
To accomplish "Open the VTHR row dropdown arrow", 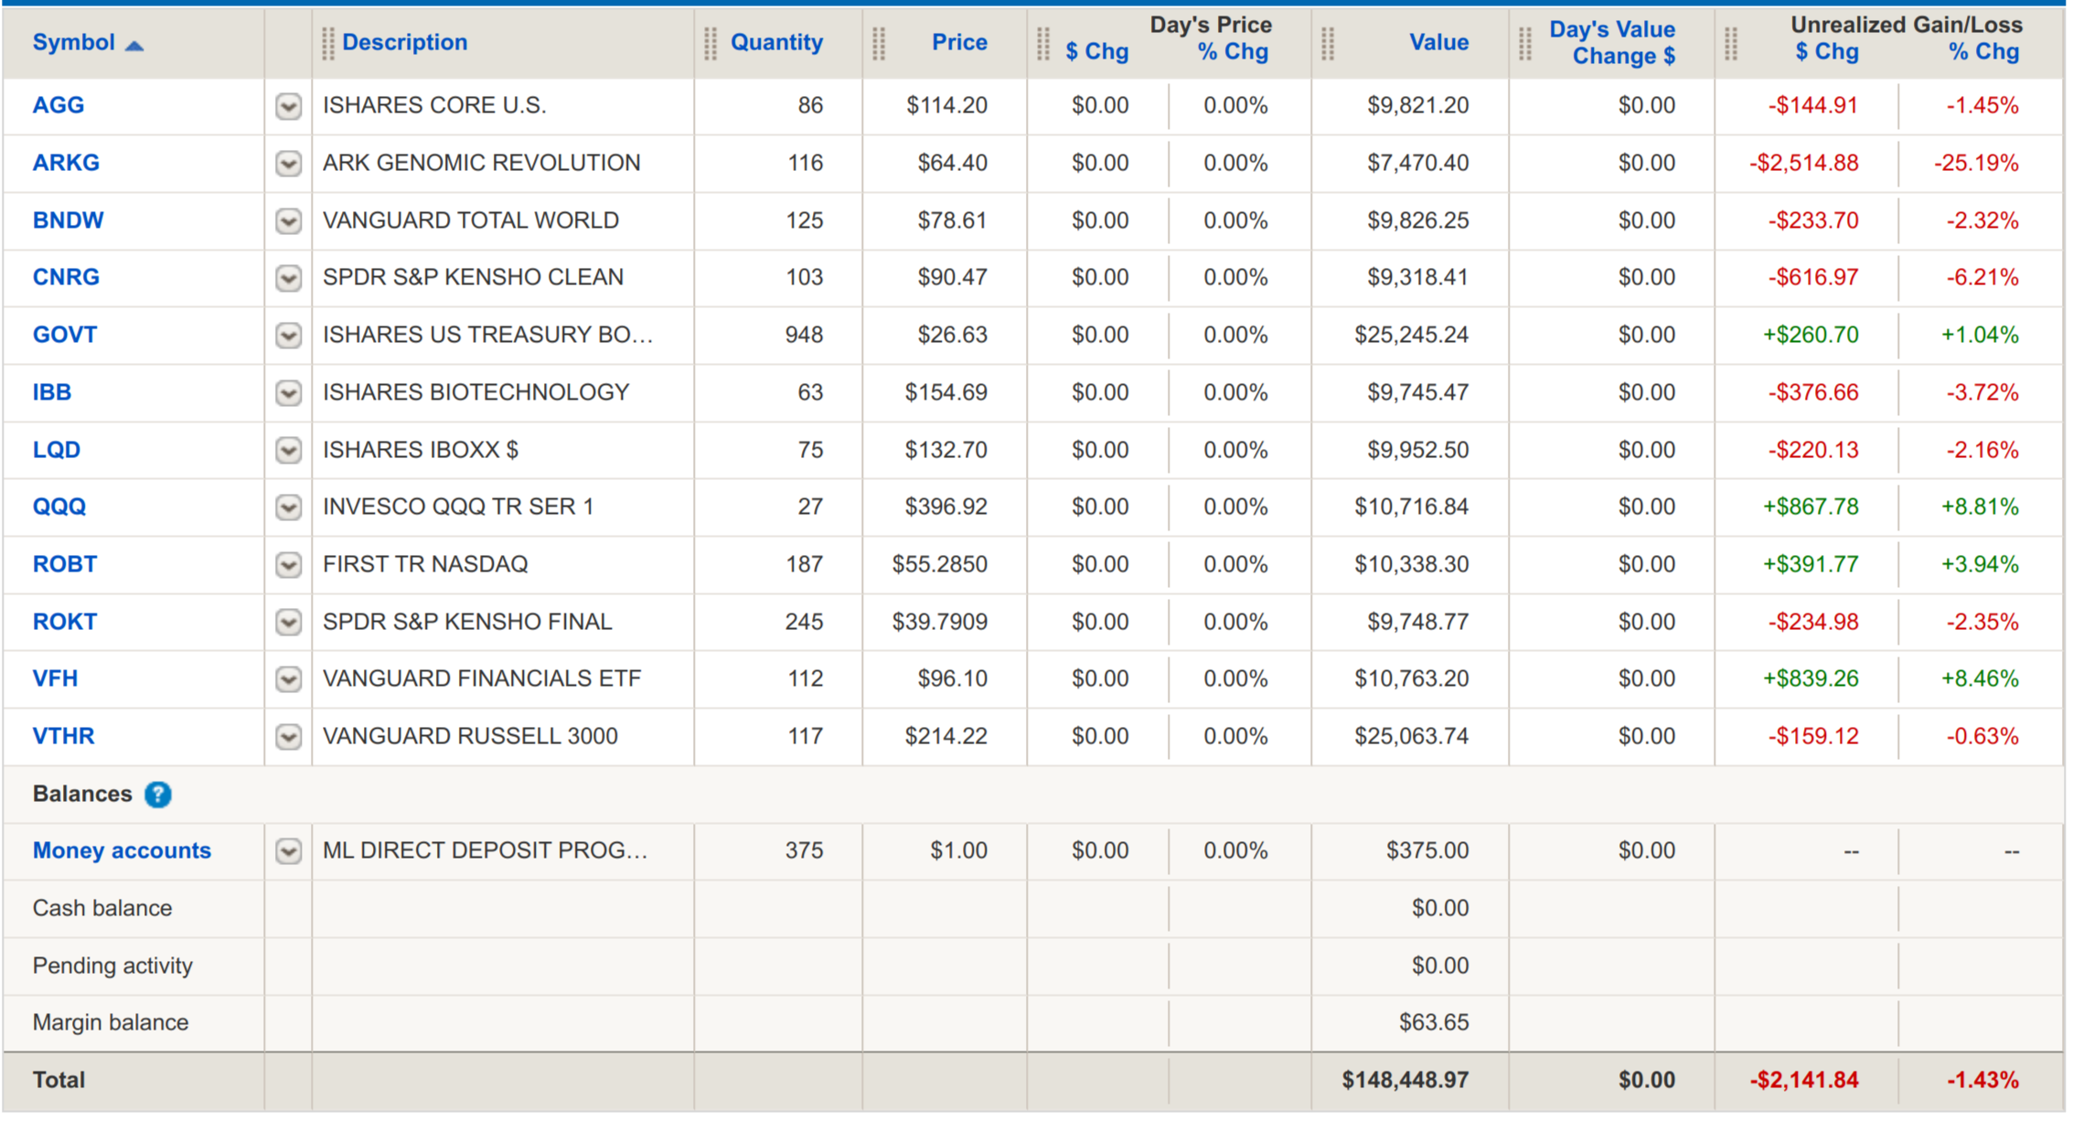I will [288, 737].
